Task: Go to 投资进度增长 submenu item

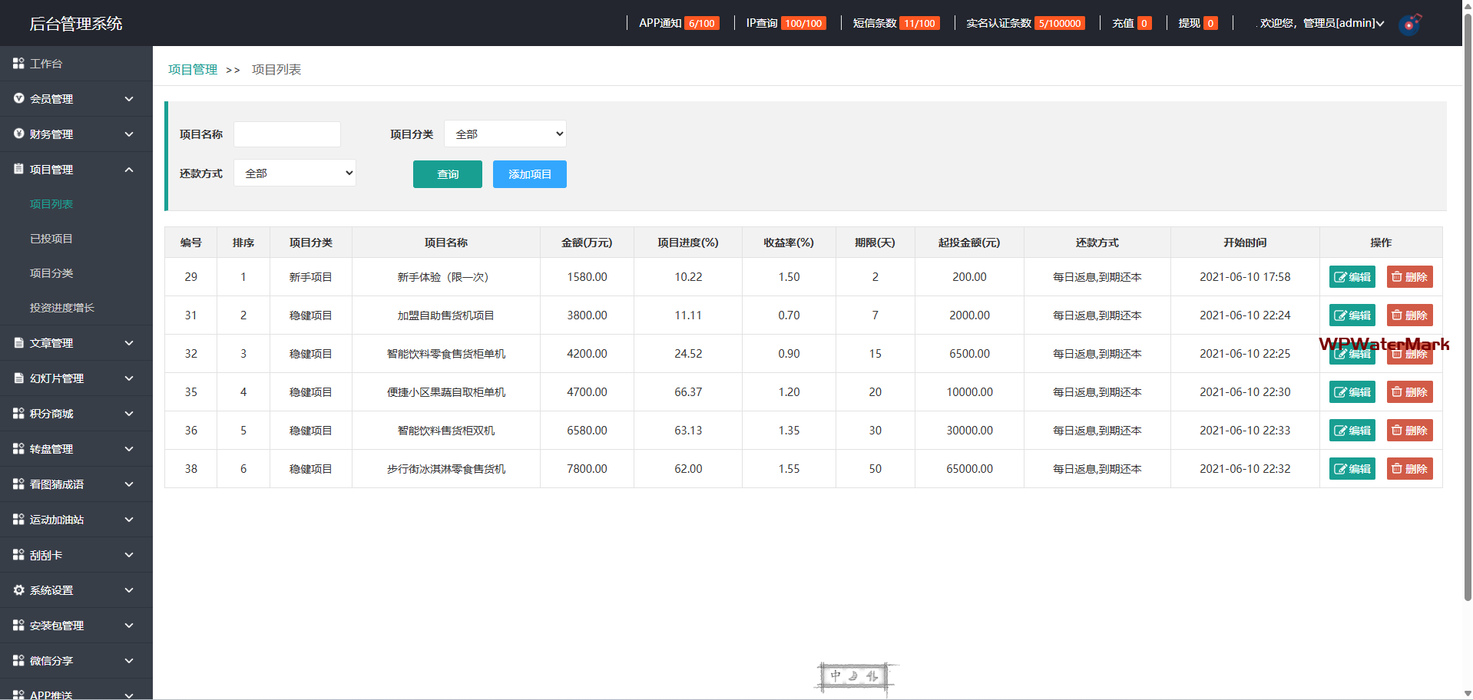Action: pos(62,308)
